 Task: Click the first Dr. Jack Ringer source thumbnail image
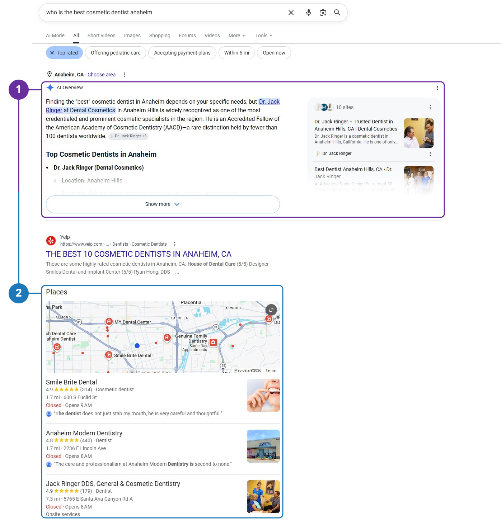click(x=419, y=133)
